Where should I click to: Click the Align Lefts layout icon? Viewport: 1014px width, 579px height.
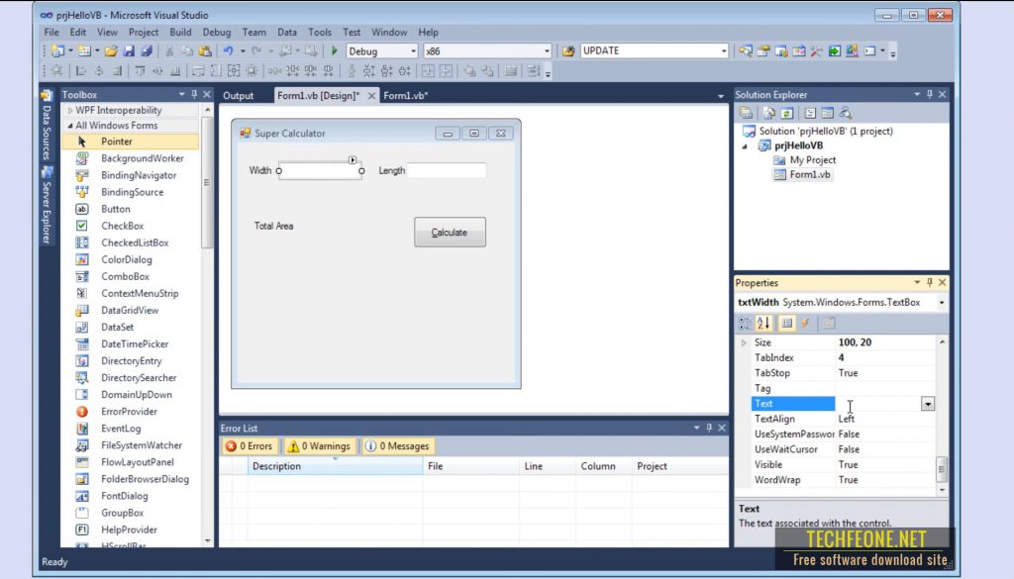pyautogui.click(x=81, y=71)
